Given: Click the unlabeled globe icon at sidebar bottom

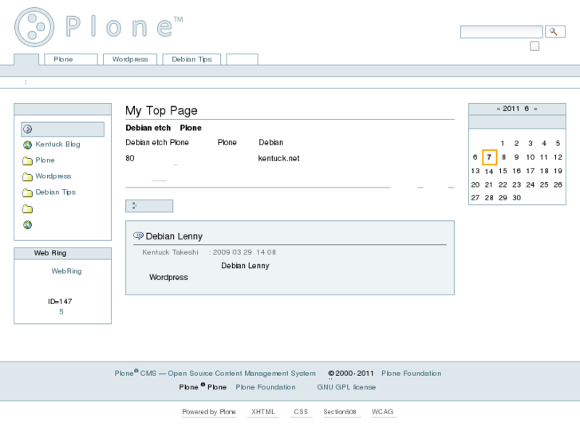Looking at the screenshot, I should 28,225.
